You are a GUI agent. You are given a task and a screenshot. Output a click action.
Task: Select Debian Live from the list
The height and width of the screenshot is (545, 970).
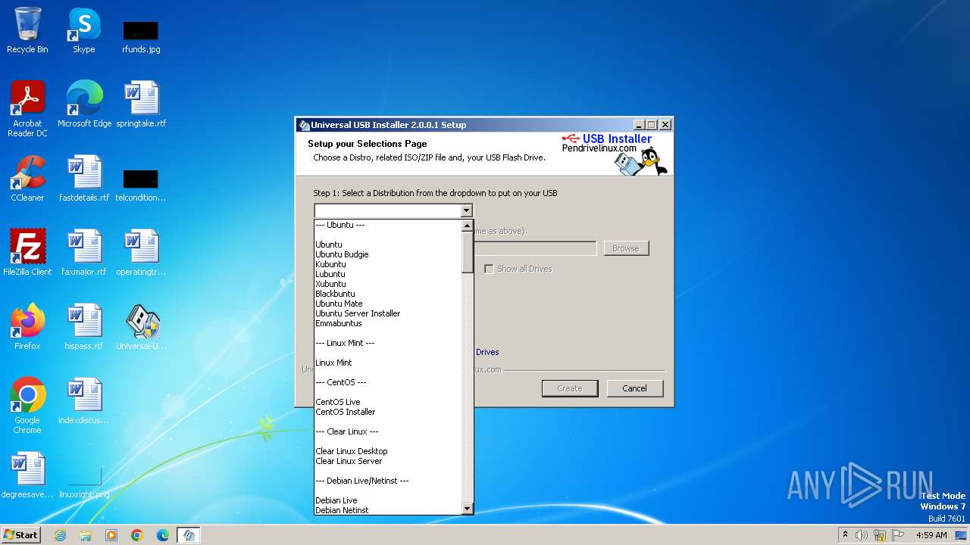pos(388,500)
